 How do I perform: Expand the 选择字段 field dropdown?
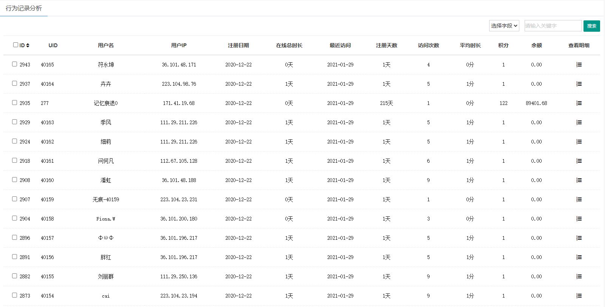504,26
